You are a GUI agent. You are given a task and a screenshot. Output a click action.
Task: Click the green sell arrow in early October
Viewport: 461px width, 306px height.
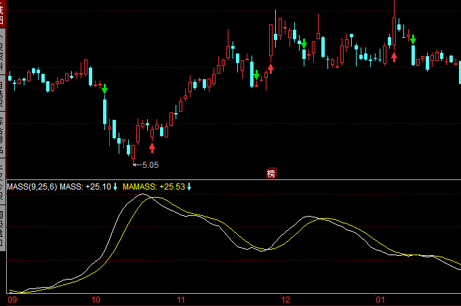coord(104,89)
